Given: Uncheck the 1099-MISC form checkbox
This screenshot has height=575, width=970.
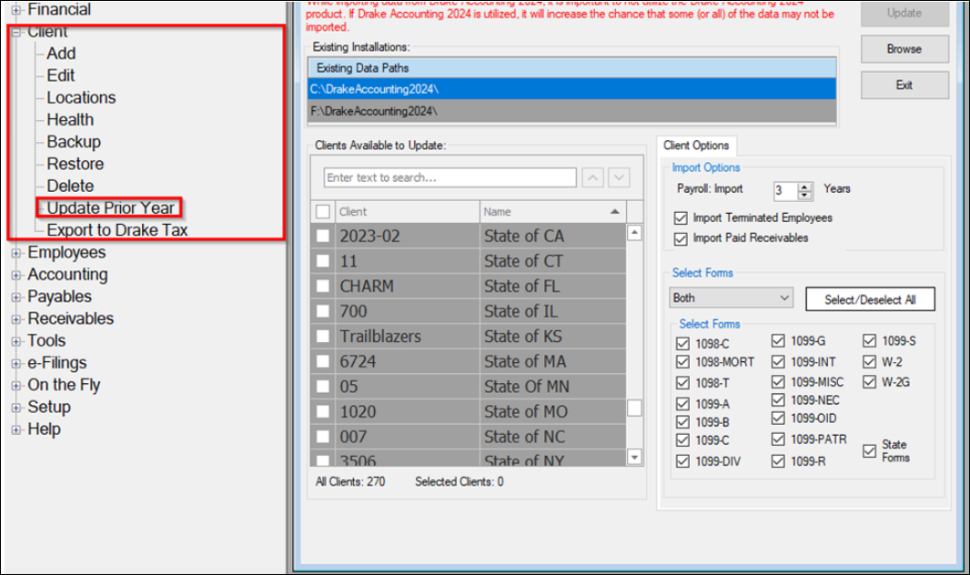Looking at the screenshot, I should 778,382.
